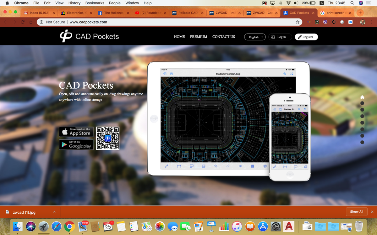Viewport: 377px width, 235px height.
Task: Click the App Store download badge
Action: click(x=76, y=132)
